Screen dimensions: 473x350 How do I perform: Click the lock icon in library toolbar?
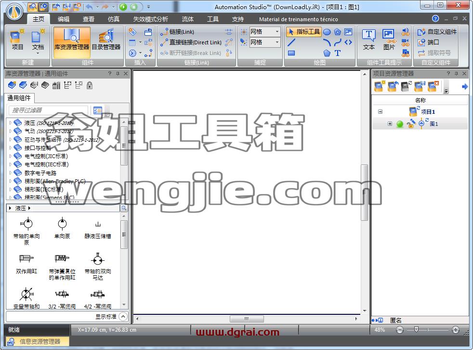coord(90,85)
